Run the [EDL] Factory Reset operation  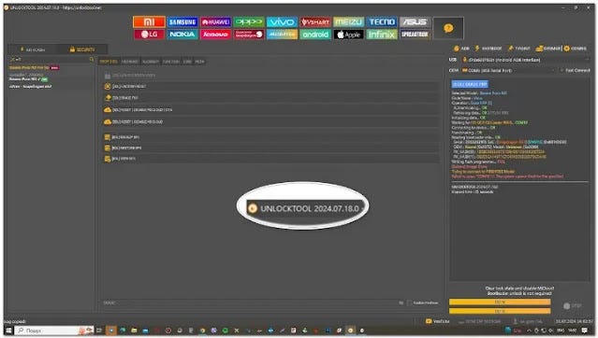tap(271, 87)
